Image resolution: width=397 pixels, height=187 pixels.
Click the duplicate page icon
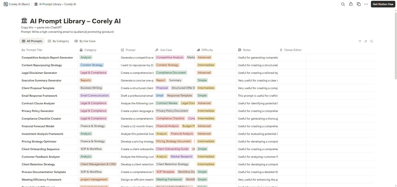pos(359,4)
